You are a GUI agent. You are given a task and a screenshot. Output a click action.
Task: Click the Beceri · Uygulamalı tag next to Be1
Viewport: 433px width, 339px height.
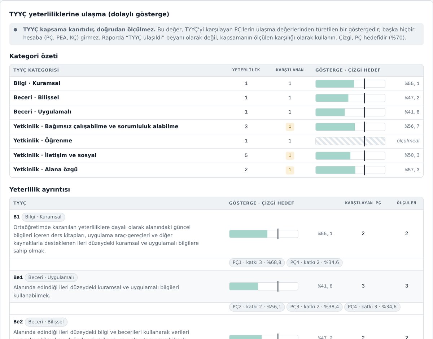(51, 278)
